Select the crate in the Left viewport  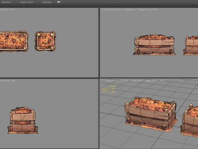(x=23, y=120)
